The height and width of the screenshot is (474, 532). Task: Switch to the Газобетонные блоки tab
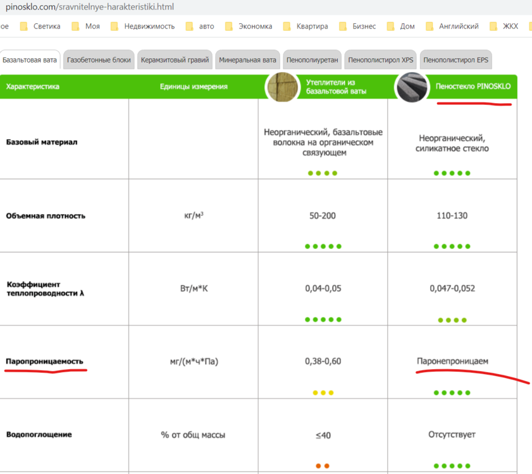point(99,59)
